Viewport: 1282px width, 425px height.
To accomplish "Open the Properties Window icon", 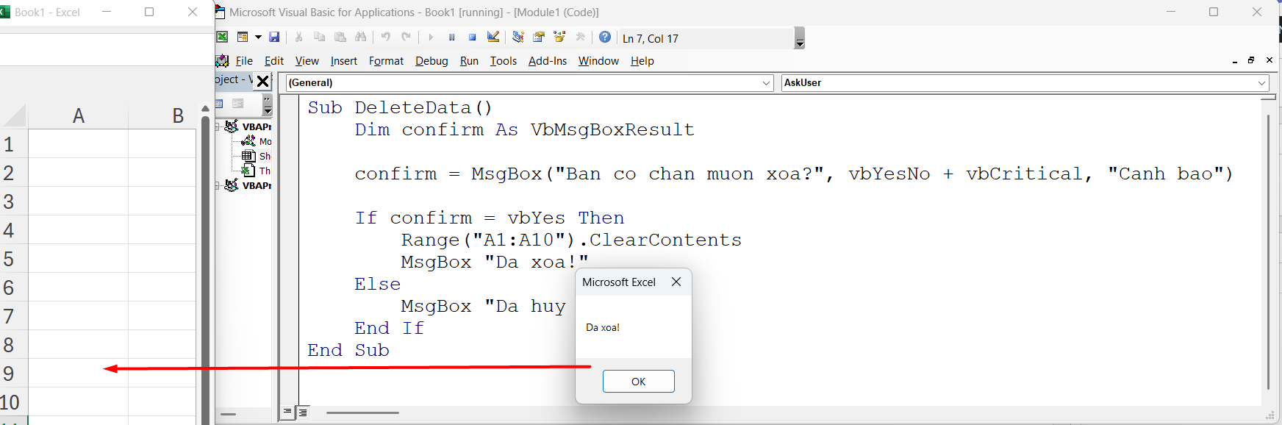I will click(539, 37).
